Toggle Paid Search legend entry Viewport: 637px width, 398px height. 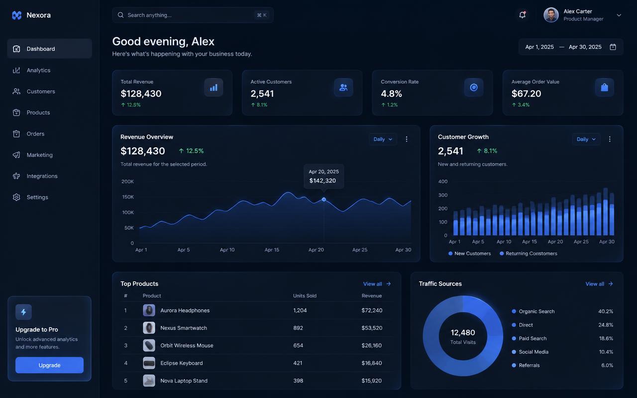pos(529,338)
